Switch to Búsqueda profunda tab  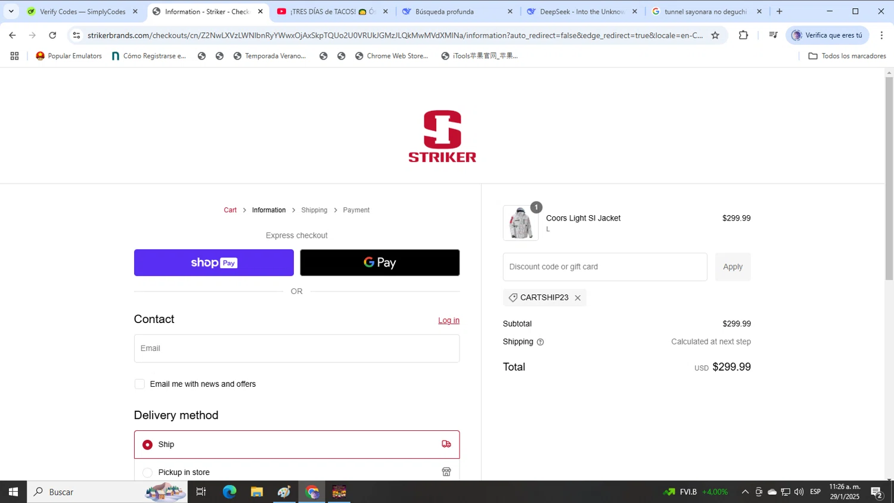457,11
